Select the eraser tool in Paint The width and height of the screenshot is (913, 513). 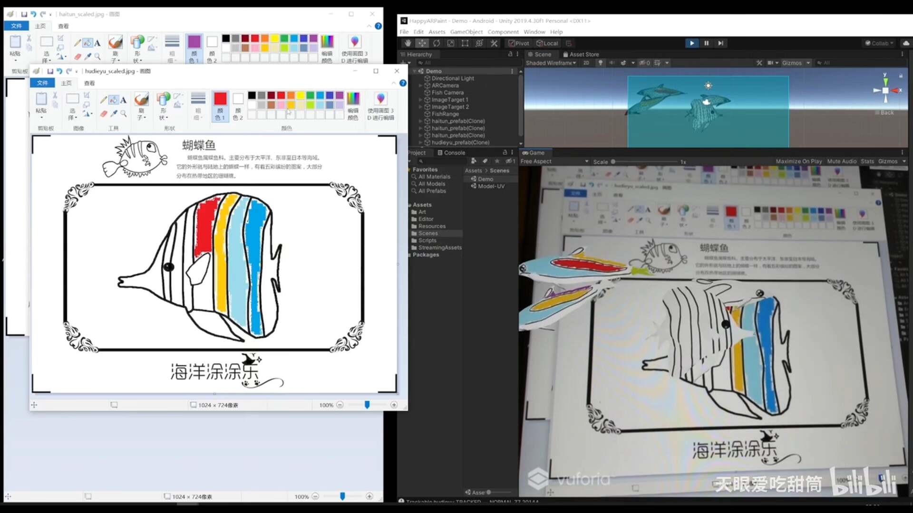click(x=103, y=114)
